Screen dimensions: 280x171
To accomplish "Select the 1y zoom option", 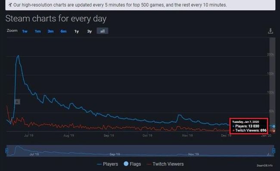I will point(77,31).
